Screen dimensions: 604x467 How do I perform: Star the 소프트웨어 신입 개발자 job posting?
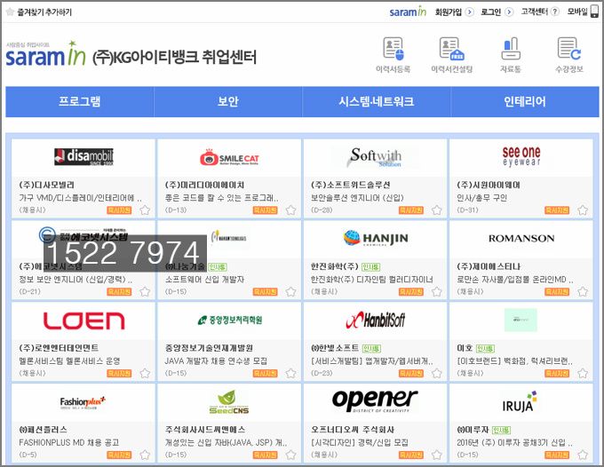click(x=290, y=292)
